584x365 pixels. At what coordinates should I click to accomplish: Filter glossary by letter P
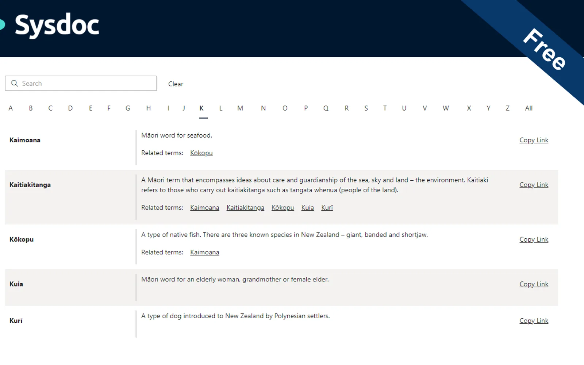[306, 108]
